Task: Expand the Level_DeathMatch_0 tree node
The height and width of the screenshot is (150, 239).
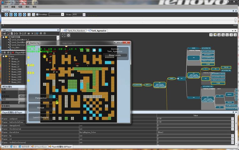Action: (x=9, y=40)
